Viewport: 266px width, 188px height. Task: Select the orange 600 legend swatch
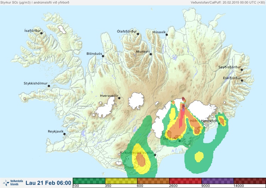tap(153, 181)
